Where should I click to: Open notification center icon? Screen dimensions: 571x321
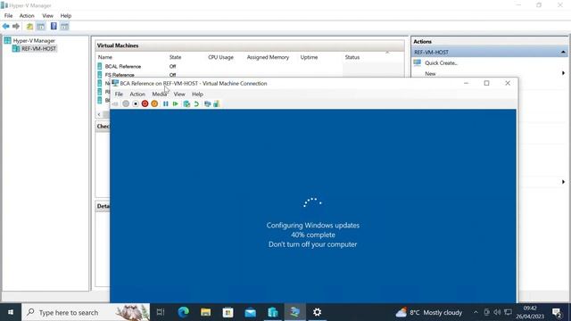[x=557, y=312]
